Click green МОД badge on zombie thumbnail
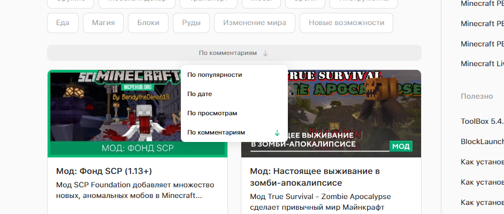This screenshot has width=504, height=214. pos(401,147)
